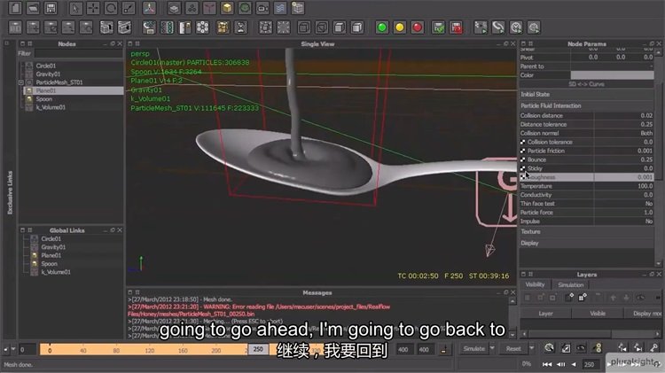Screen dimensions: 665x373
Task: Open the Simulate button dropdown arrow
Action: 492,348
